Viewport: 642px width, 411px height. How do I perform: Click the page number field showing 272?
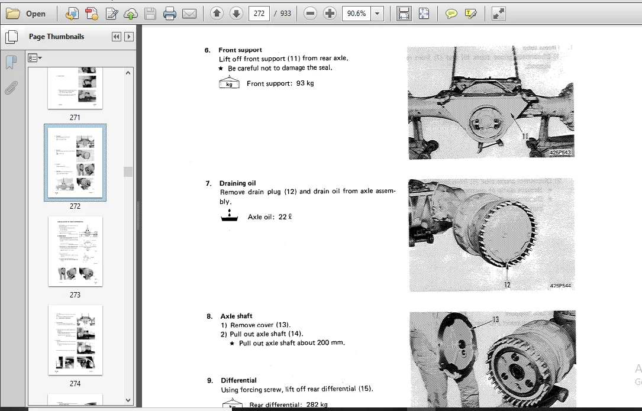[x=259, y=14]
